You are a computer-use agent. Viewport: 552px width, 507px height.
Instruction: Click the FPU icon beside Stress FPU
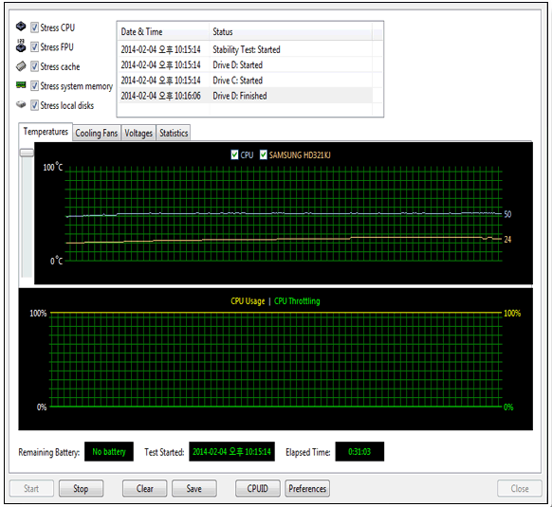(21, 45)
